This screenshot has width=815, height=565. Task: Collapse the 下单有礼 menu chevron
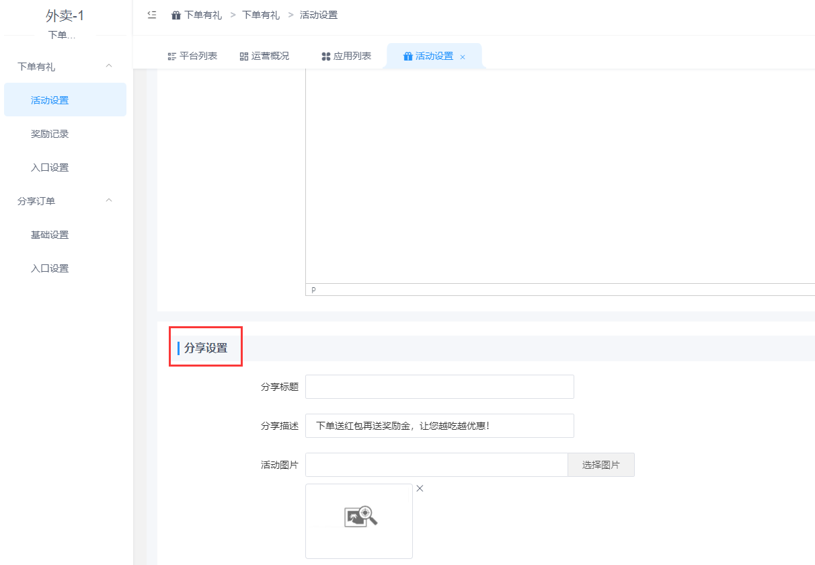coord(109,66)
